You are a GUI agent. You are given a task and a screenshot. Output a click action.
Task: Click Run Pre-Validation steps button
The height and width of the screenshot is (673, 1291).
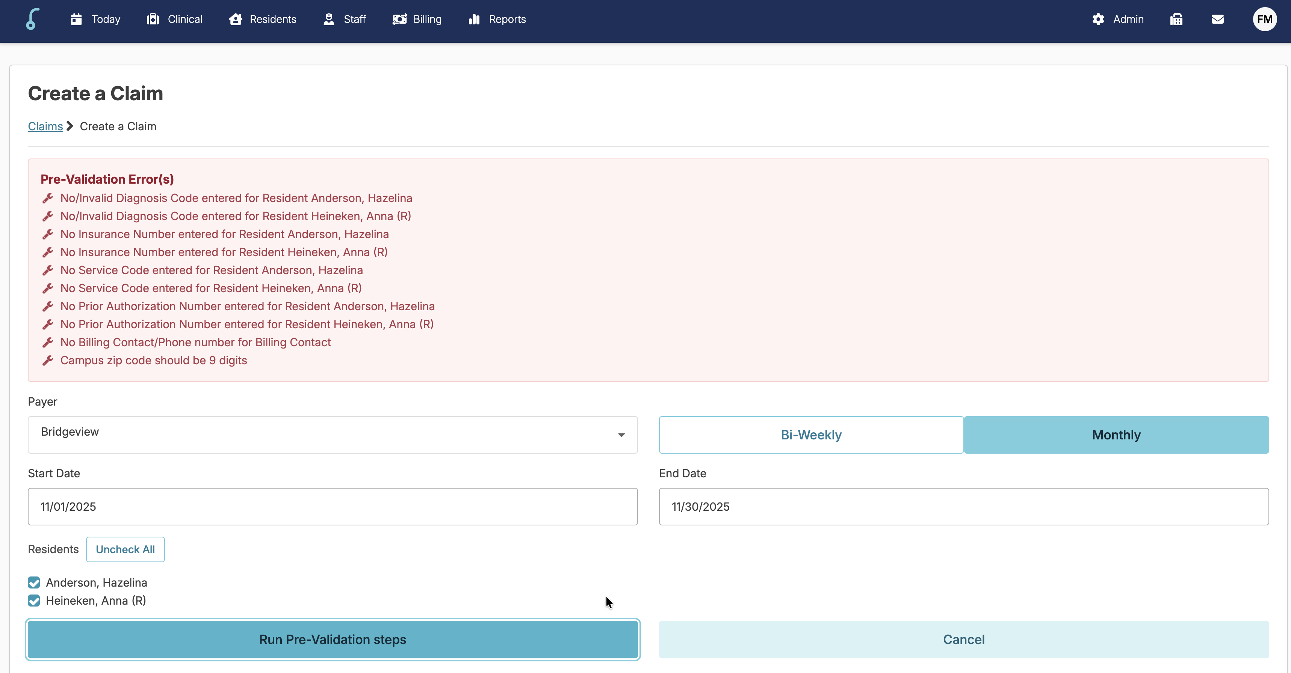click(x=332, y=640)
